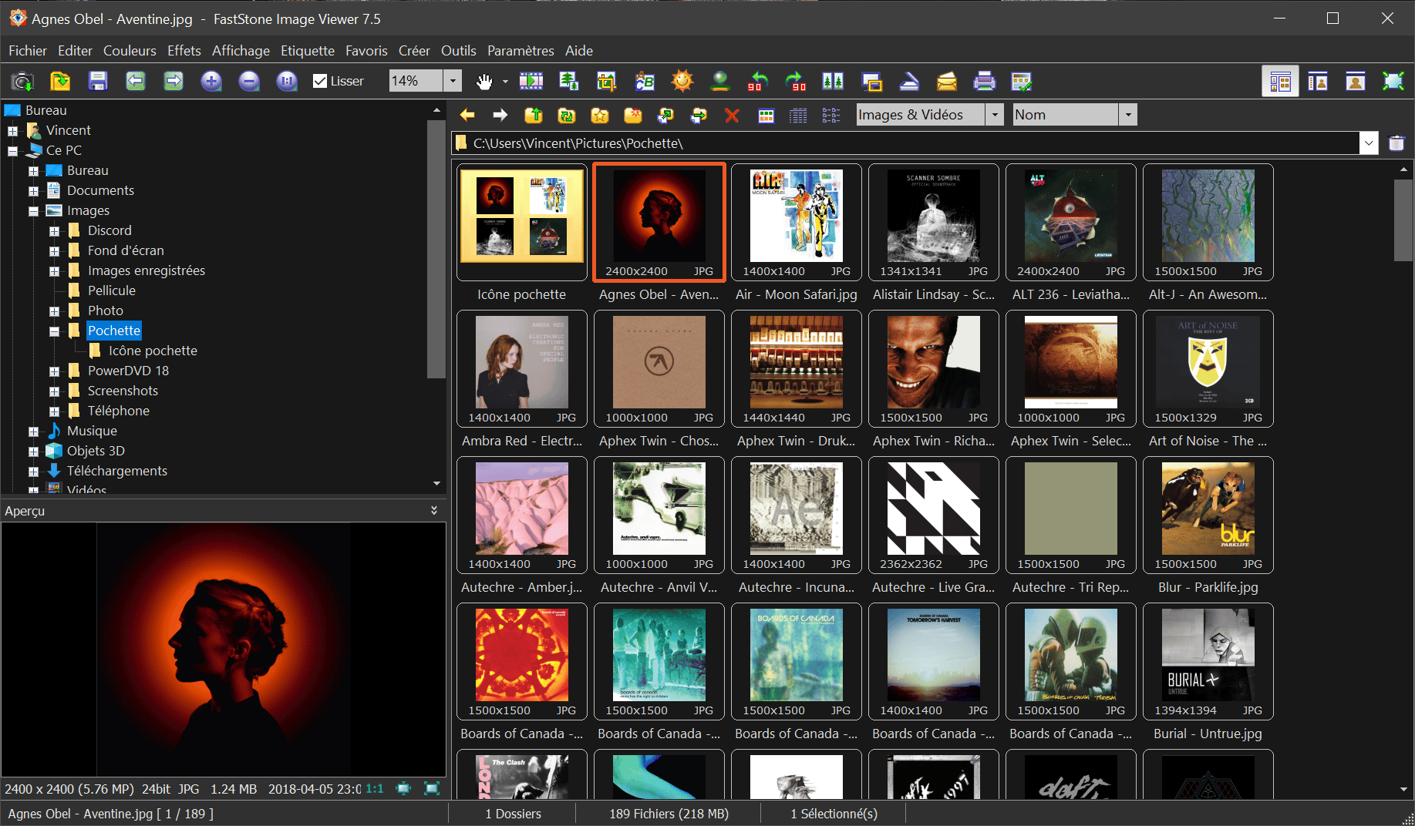Select the Téléchargements folder
The width and height of the screenshot is (1415, 826).
(117, 471)
